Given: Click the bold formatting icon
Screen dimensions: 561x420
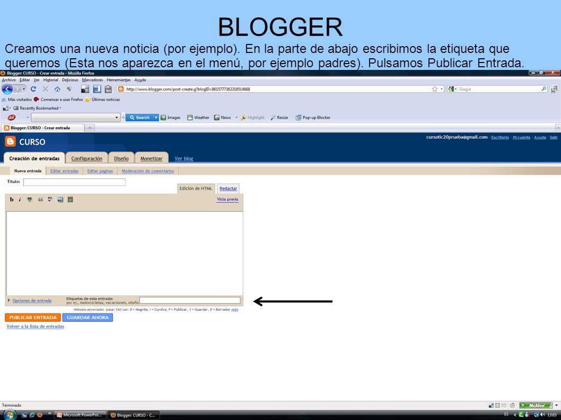Looking at the screenshot, I should click(12, 200).
